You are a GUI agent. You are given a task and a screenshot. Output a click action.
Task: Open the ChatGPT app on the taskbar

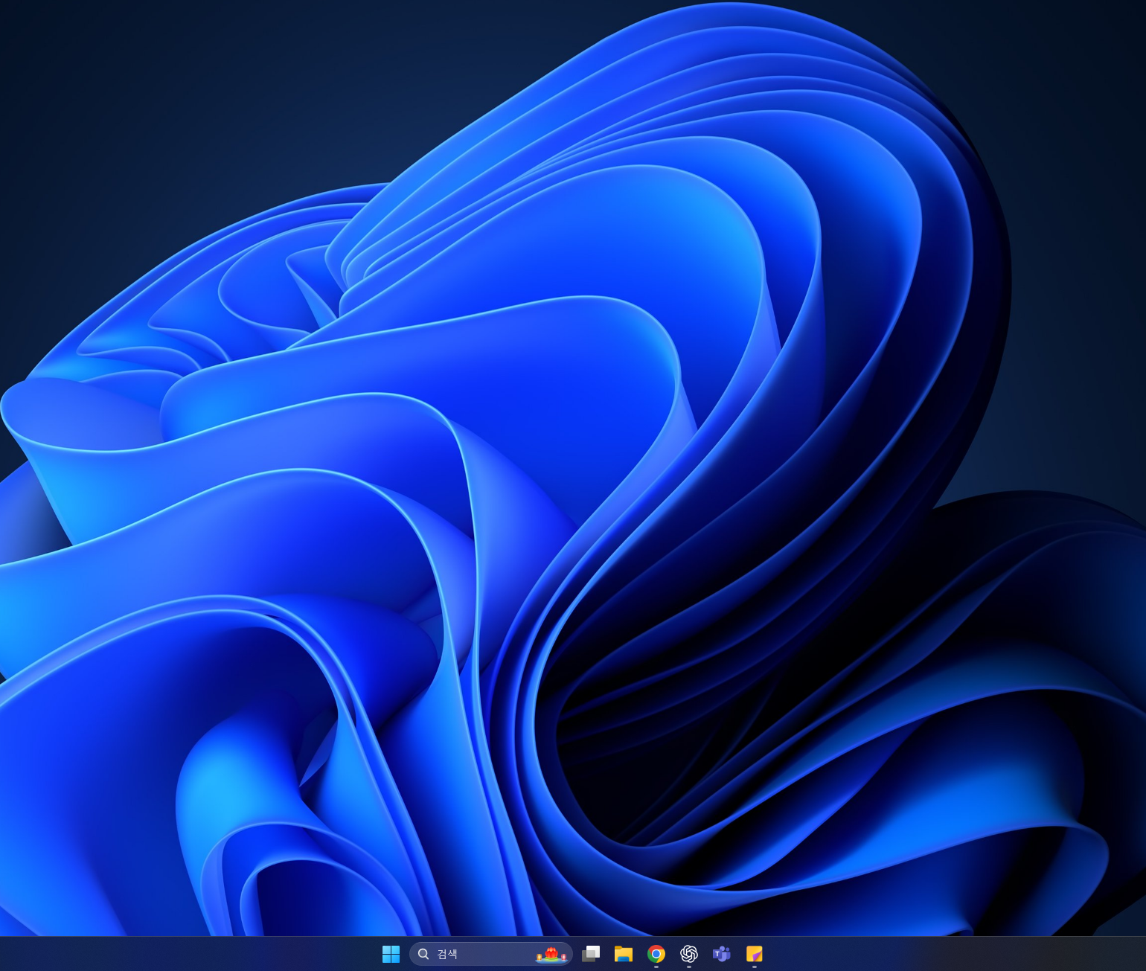[x=689, y=954]
